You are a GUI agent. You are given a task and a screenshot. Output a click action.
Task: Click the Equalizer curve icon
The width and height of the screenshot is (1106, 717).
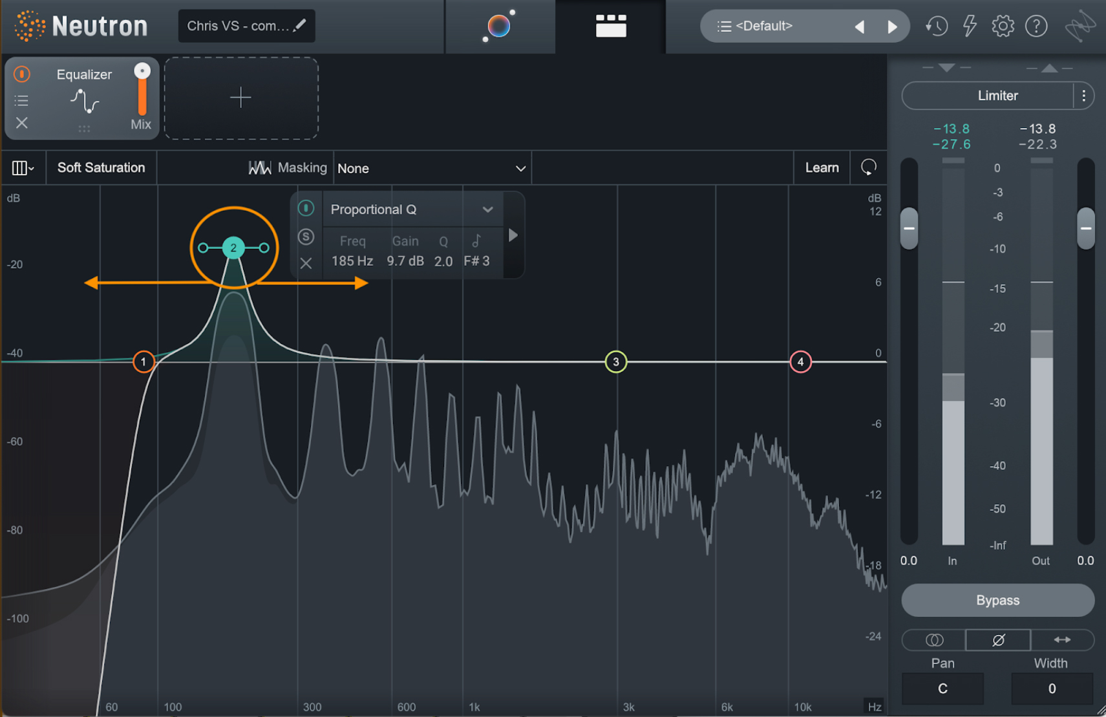click(x=85, y=102)
